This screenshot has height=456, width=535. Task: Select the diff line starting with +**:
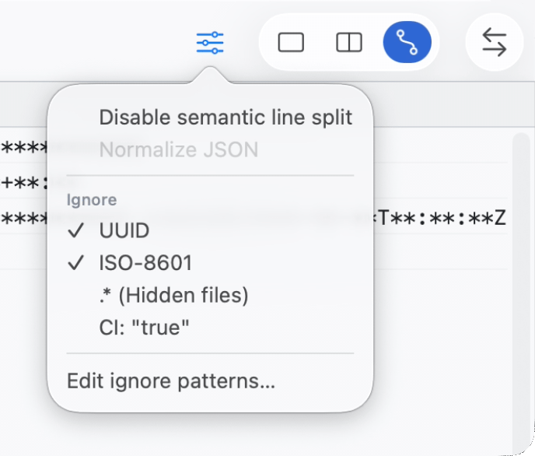23,183
